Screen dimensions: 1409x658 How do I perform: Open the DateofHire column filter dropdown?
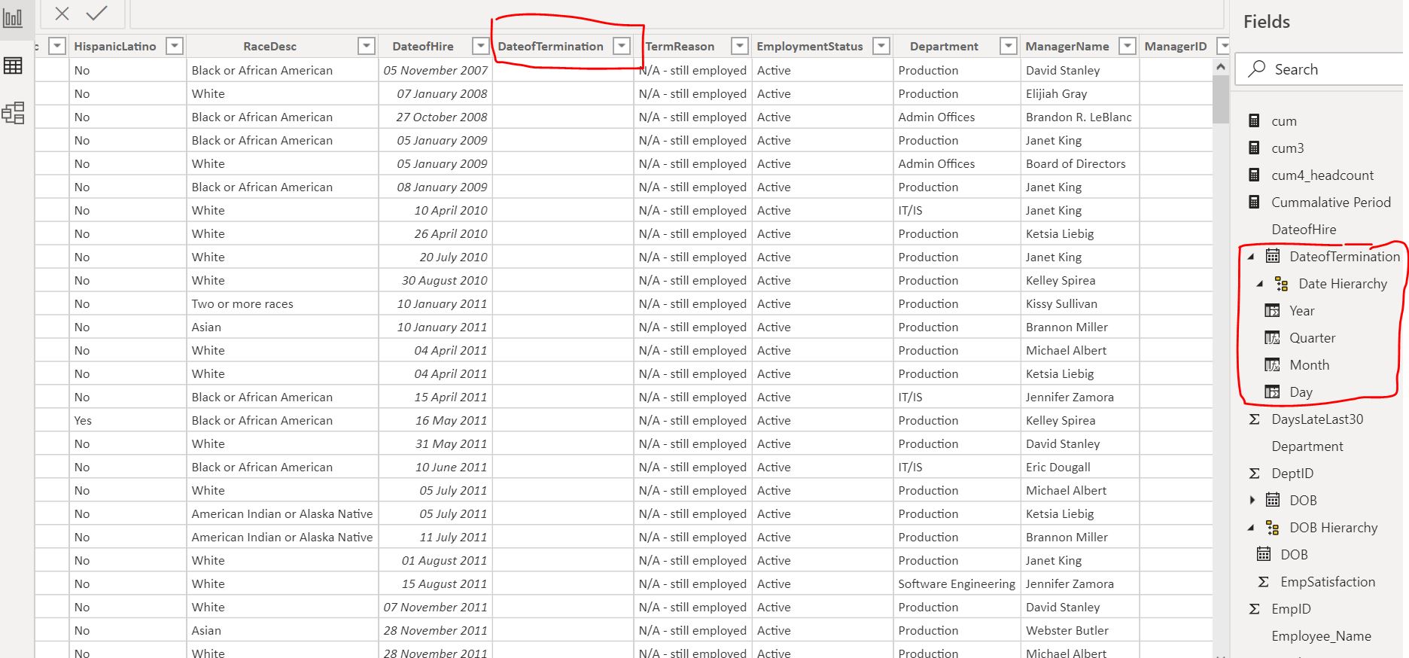(480, 46)
